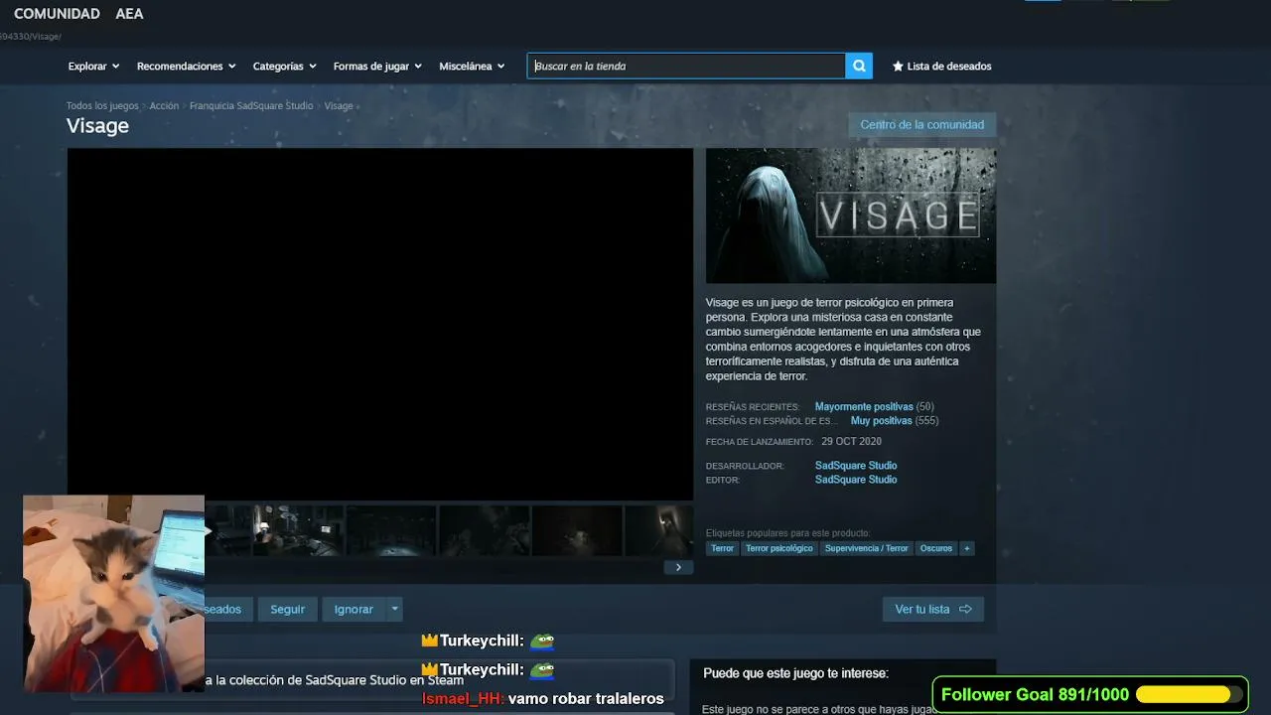
Task: Click the Puede que este juego te interese heading
Action: coord(795,673)
